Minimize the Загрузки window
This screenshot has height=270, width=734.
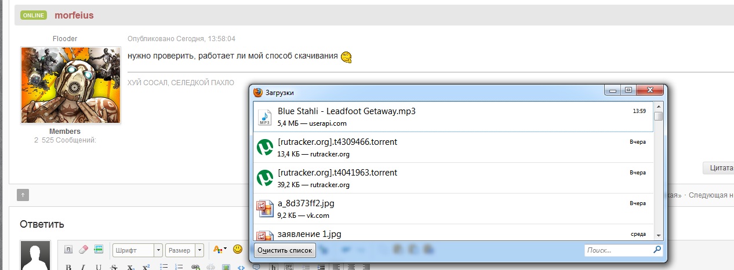[613, 90]
